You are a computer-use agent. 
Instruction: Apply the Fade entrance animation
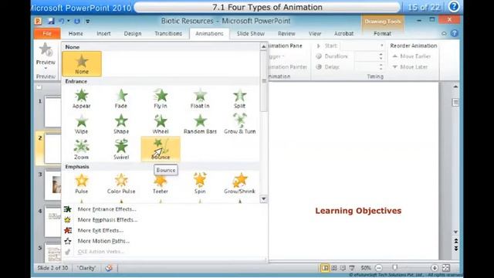[x=121, y=99]
